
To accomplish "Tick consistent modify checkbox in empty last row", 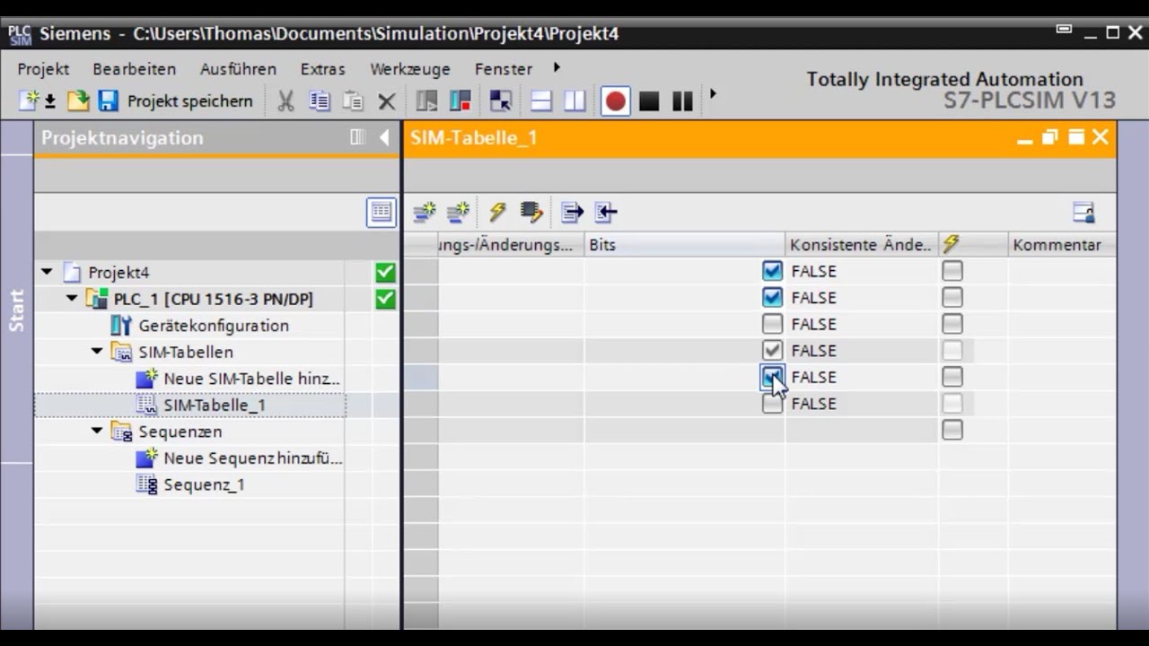I will coord(952,430).
